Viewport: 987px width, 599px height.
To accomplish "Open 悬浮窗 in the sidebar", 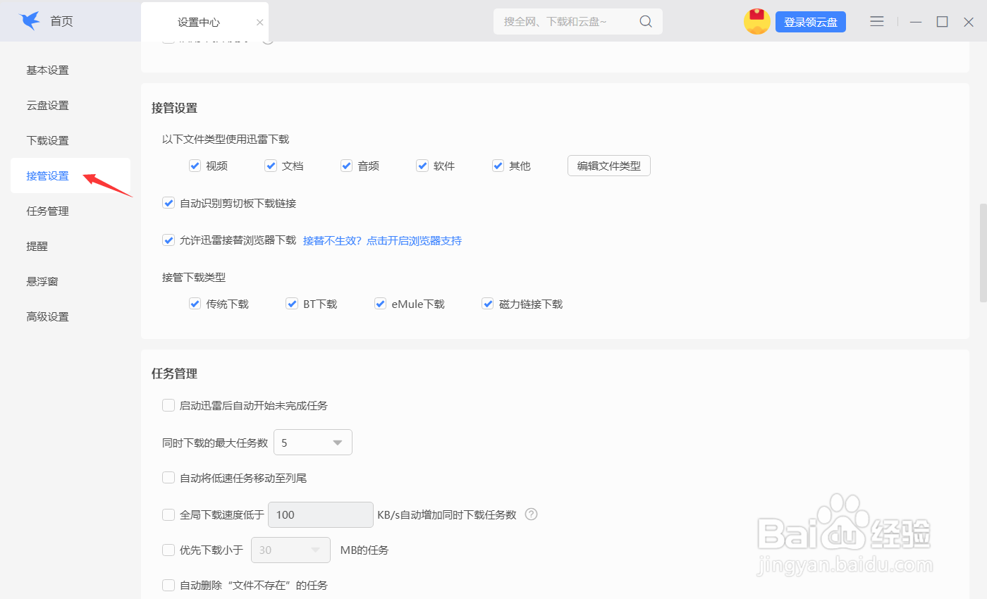I will 42,282.
